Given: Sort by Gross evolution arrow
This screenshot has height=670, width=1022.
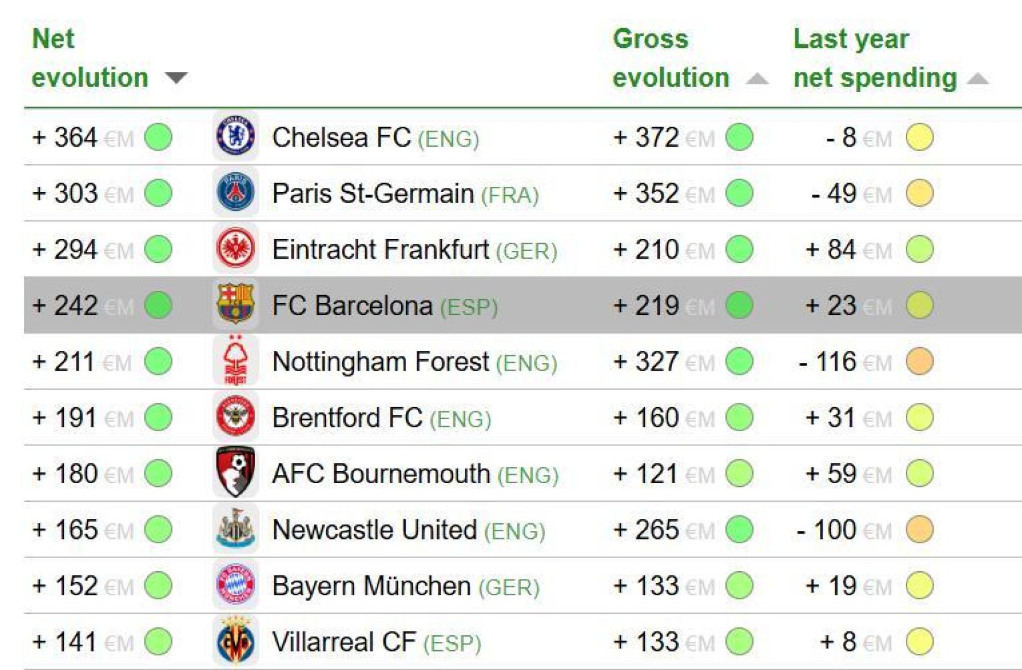Looking at the screenshot, I should [757, 78].
